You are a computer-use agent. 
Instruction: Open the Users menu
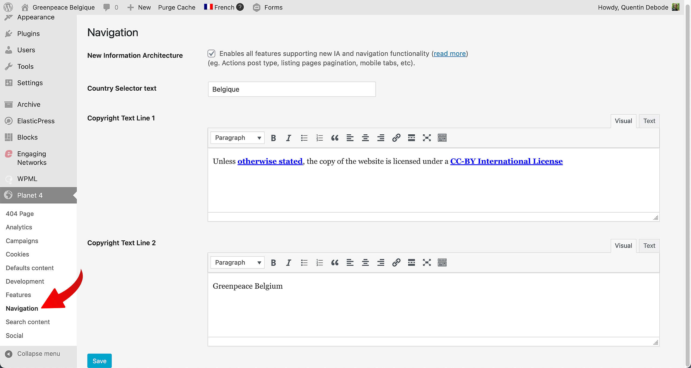pos(26,50)
